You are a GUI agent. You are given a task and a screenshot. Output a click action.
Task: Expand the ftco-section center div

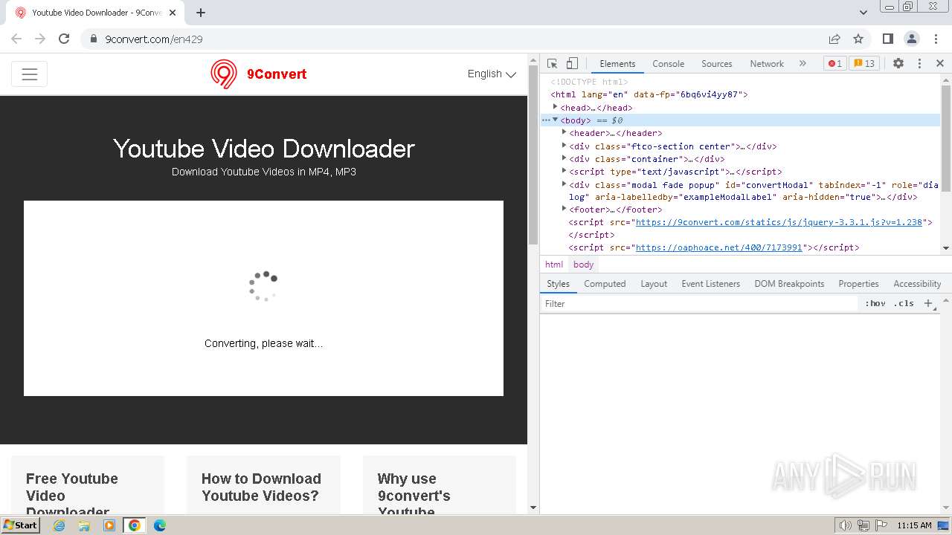point(564,146)
